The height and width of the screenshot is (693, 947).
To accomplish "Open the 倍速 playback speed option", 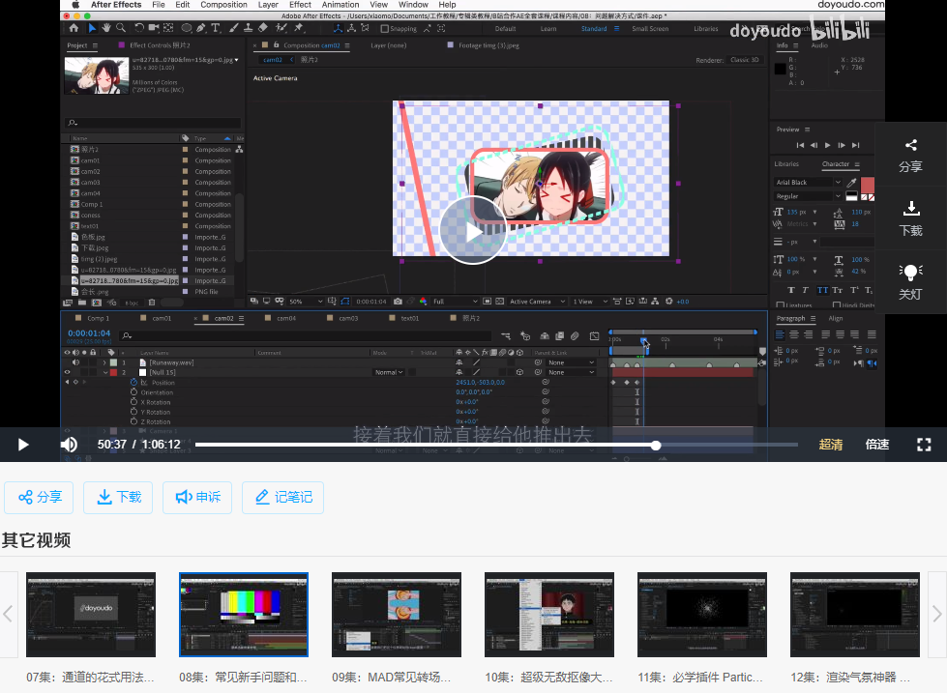I will tap(877, 445).
